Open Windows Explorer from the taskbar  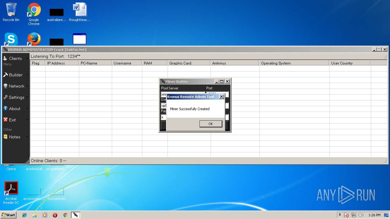[x=34, y=215]
